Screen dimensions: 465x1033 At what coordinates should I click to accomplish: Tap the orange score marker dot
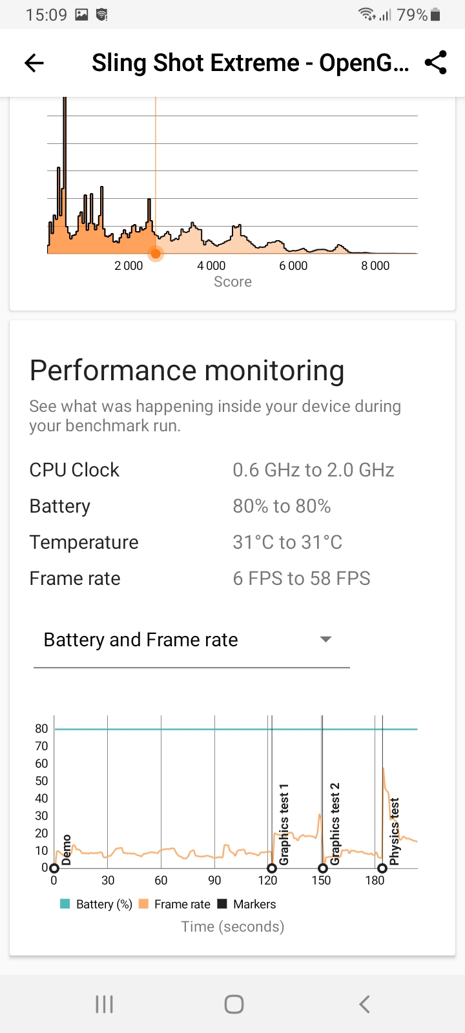click(x=156, y=254)
